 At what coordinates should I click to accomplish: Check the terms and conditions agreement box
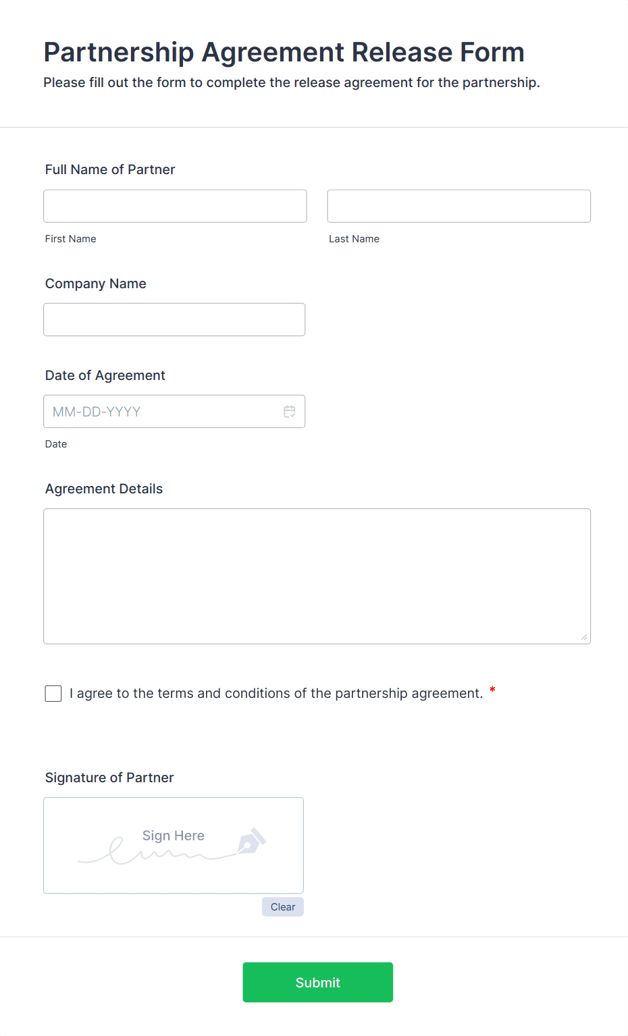tap(53, 693)
